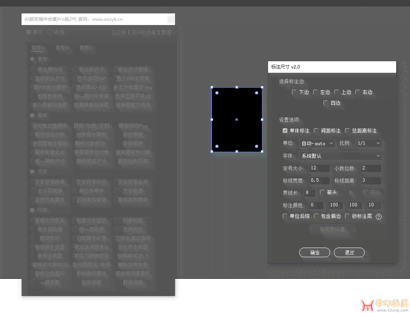Click the center point of the black rectangle

(237, 119)
